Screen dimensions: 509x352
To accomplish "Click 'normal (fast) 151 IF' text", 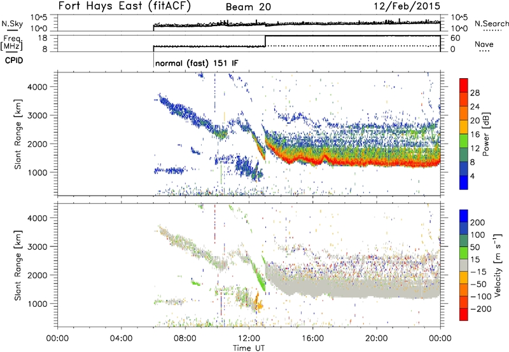I will [197, 63].
